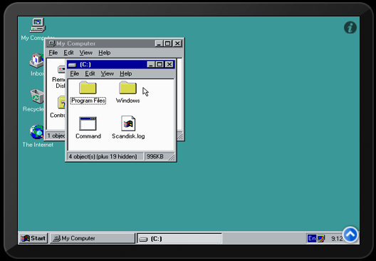Click the resize grip of (C:) window
The image size is (376, 261).
click(172, 157)
